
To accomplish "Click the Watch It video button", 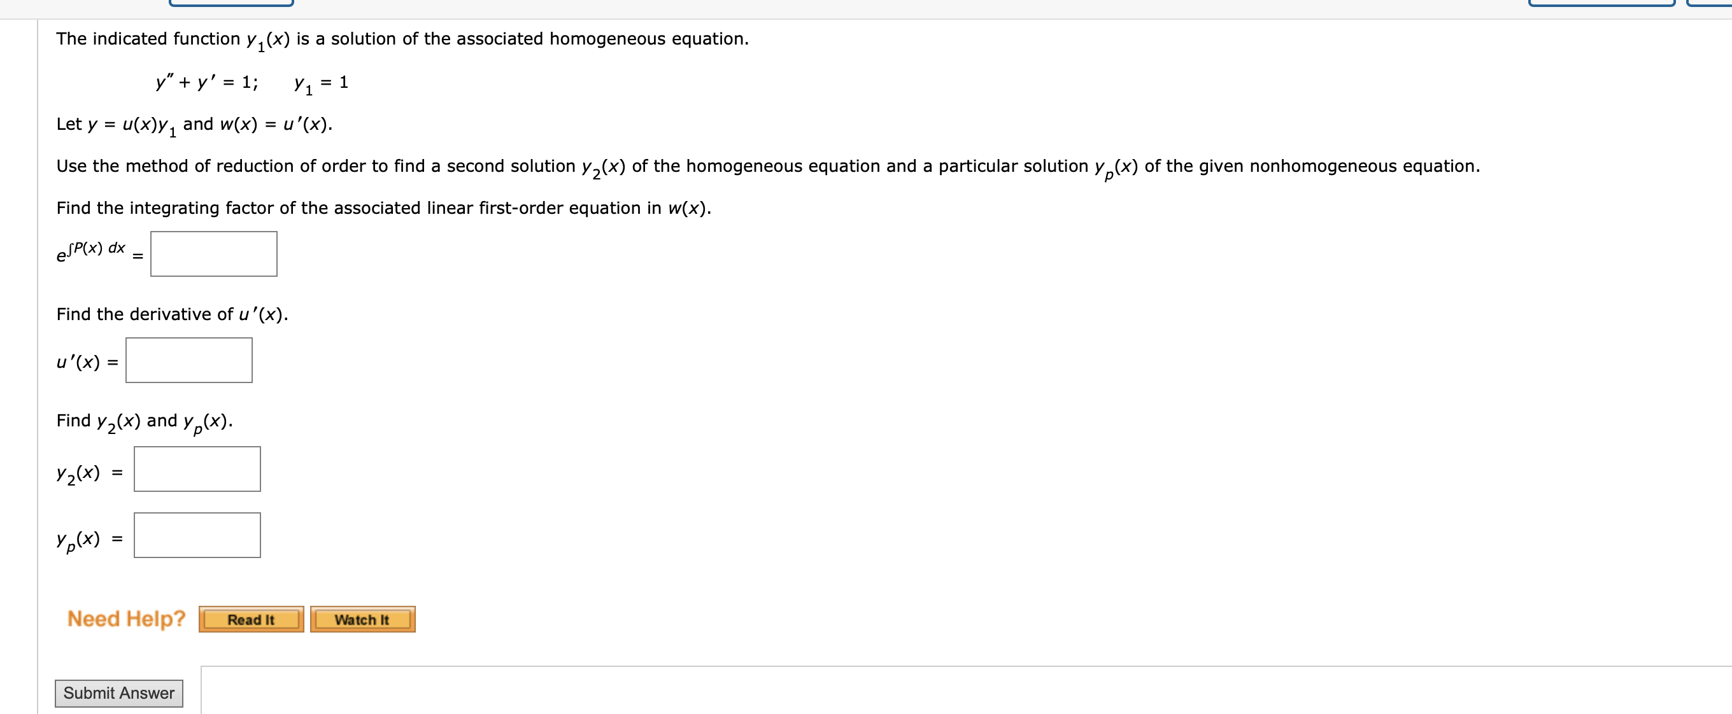I will 362,619.
